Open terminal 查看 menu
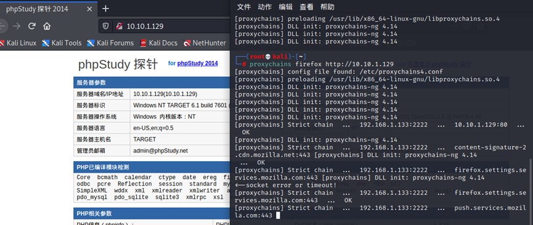533x225 pixels. (x=306, y=7)
